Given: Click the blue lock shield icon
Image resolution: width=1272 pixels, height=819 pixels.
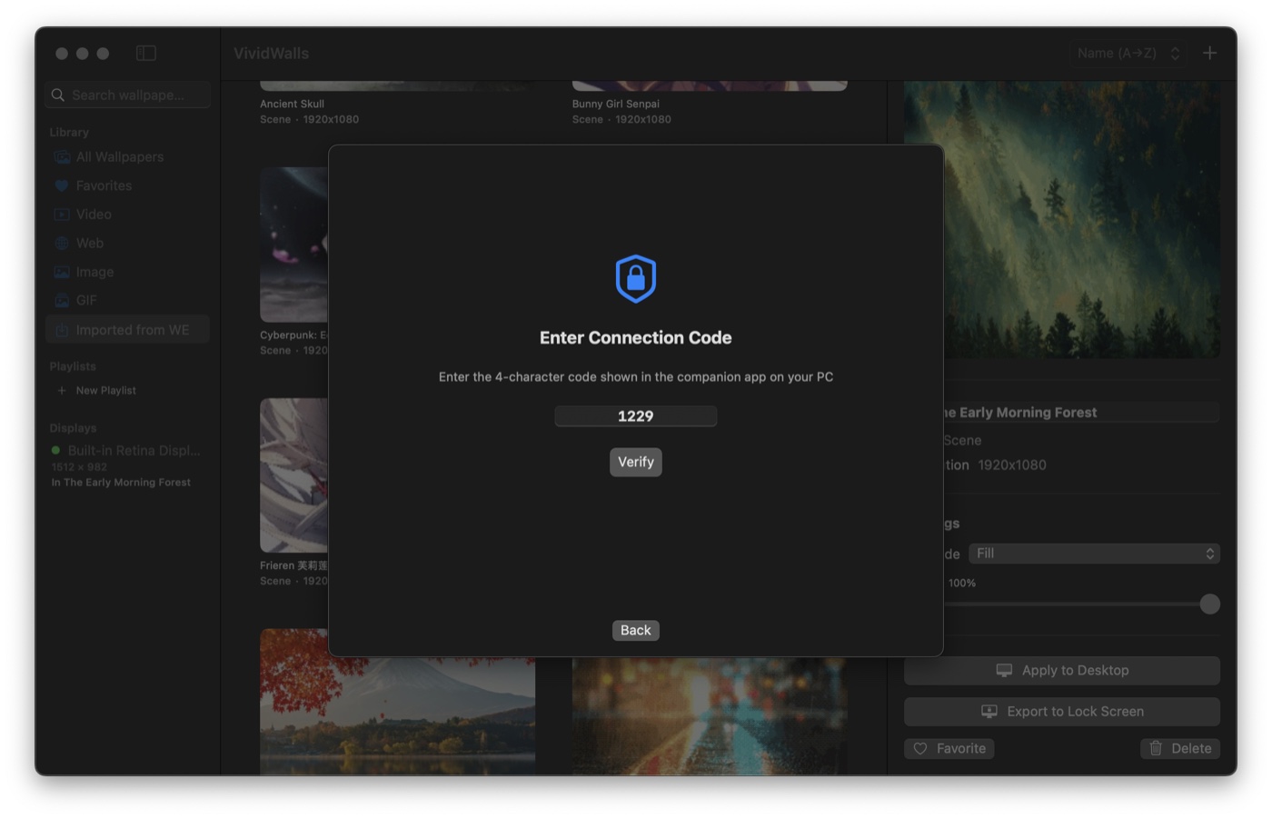Looking at the screenshot, I should click(635, 279).
